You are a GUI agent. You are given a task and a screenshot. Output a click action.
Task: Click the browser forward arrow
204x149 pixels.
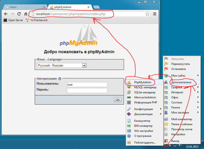12,14
